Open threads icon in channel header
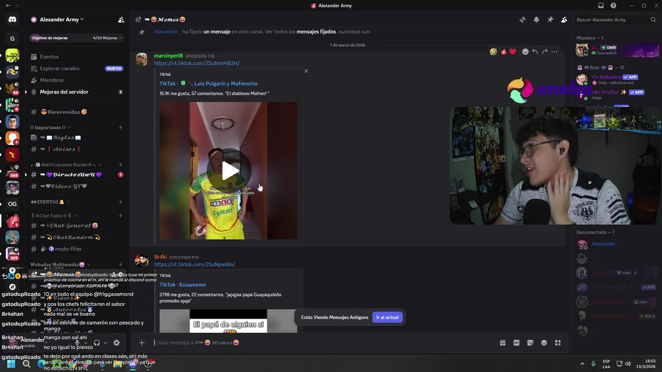Screen dimensions: 662x372 point(522,20)
